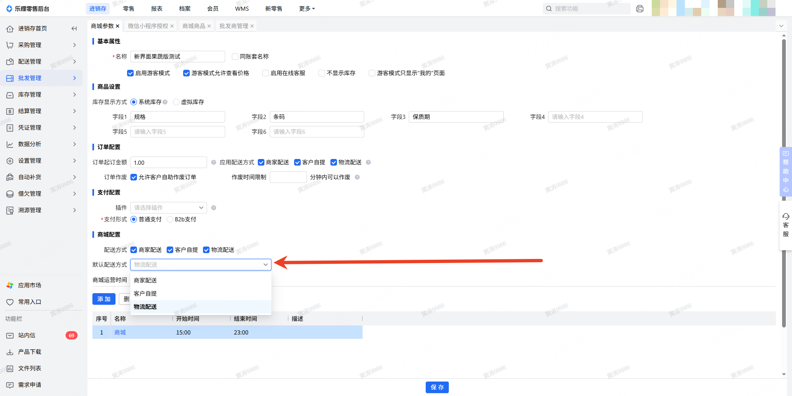Click the 作废时间限制 input field

[288, 177]
